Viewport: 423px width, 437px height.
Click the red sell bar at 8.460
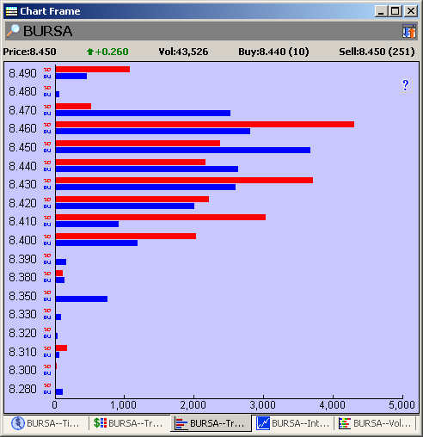[205, 124]
